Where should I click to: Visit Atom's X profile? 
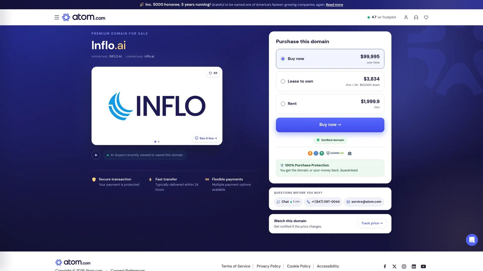click(x=394, y=267)
